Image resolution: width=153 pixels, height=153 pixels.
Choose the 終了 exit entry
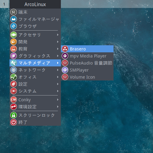pos(35,122)
